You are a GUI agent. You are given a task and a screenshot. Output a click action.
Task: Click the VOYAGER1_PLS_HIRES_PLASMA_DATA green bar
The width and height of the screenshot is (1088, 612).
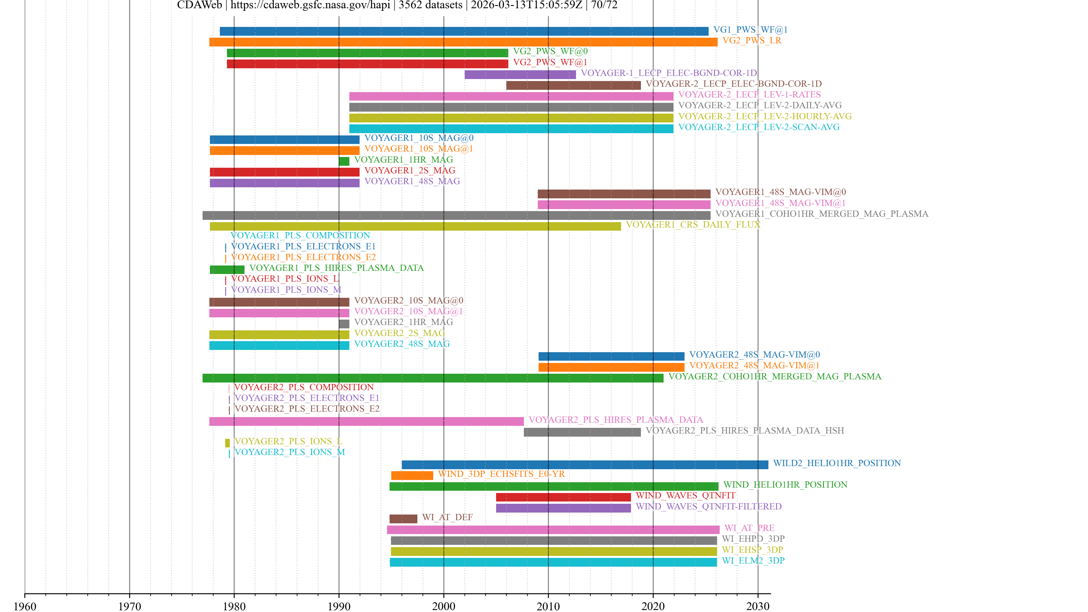[x=227, y=269]
